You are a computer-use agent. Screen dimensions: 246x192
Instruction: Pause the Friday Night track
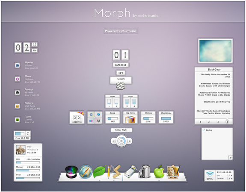(x=122, y=141)
